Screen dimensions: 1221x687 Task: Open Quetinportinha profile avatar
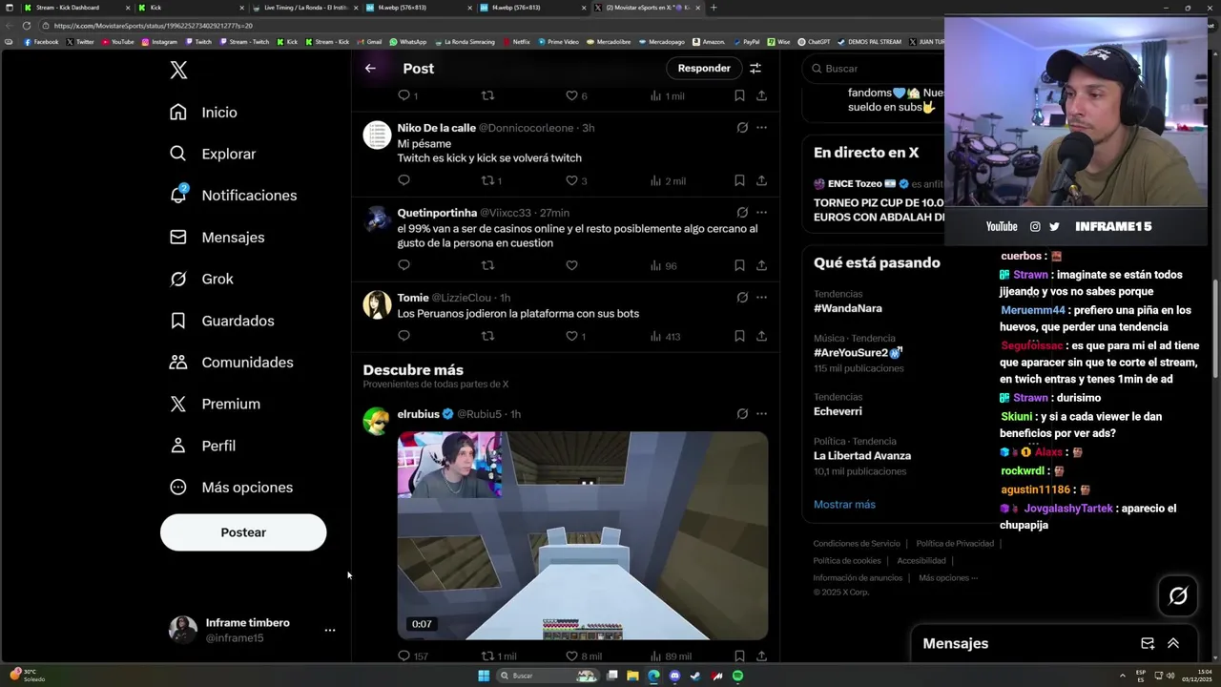click(378, 219)
